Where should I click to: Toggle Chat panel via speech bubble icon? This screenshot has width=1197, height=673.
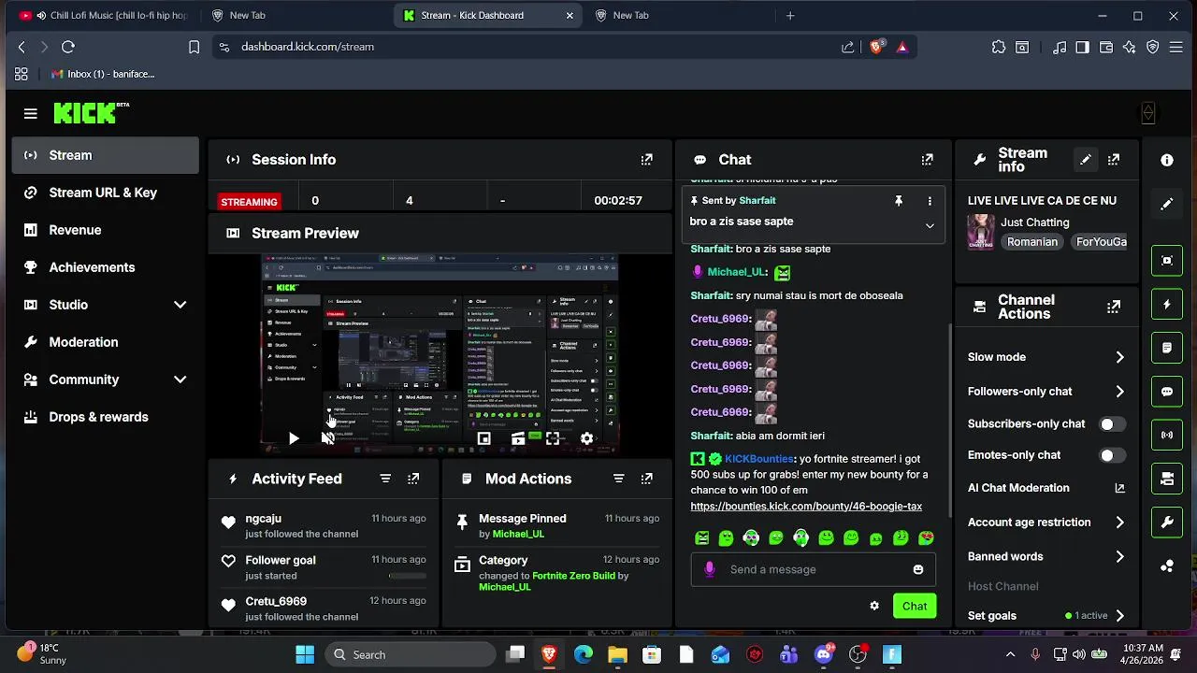pos(1167,392)
